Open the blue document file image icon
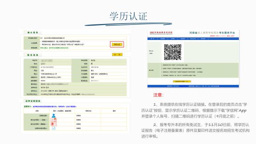Viewport: 256px width, 144px height. (54, 128)
